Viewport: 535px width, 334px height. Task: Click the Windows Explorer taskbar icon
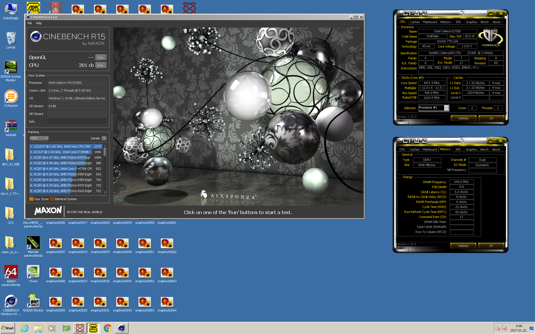pyautogui.click(x=38, y=328)
